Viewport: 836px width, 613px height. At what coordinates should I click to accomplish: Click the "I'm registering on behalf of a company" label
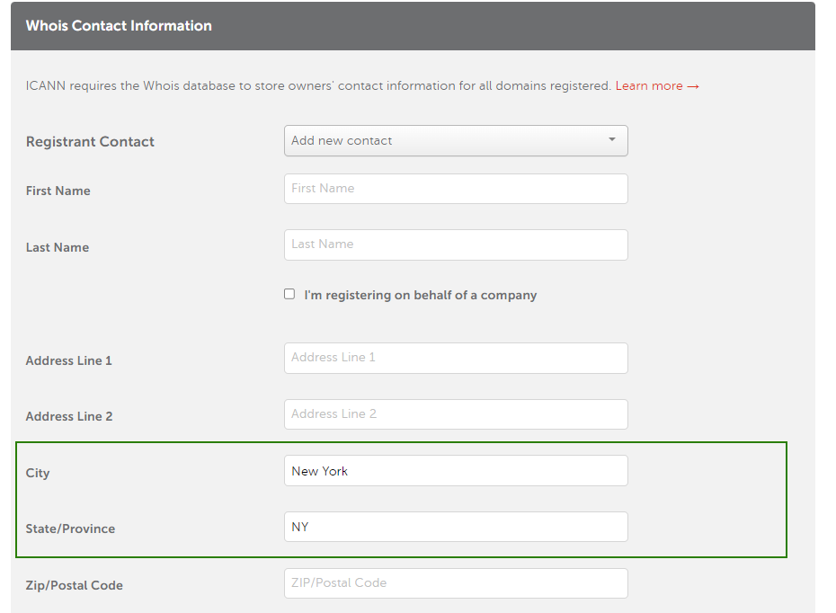(420, 296)
